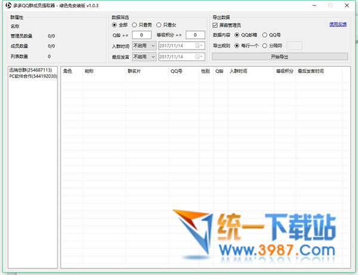Close the QQ member extractor window

click(347, 5)
